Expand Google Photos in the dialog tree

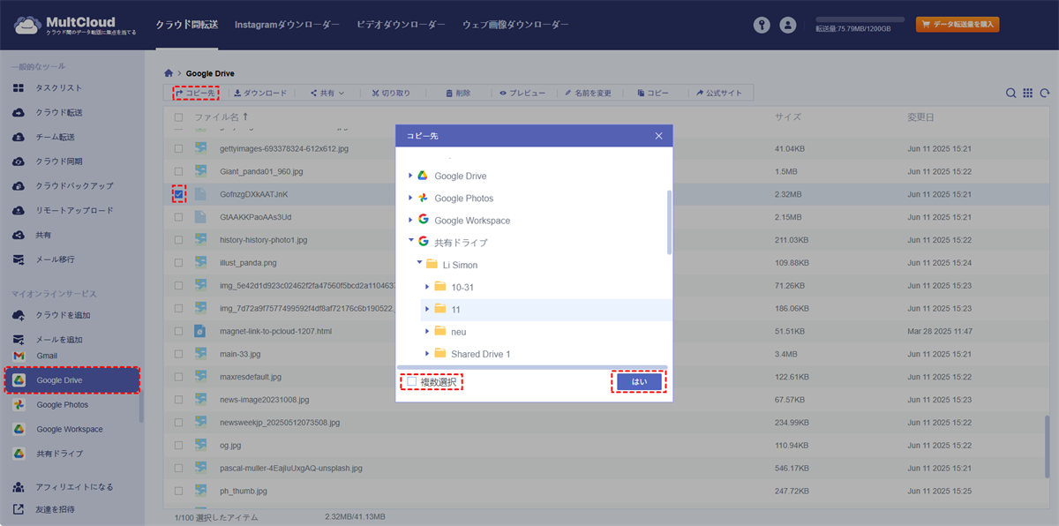click(x=410, y=198)
